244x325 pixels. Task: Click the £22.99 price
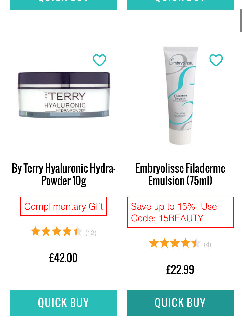pyautogui.click(x=180, y=270)
